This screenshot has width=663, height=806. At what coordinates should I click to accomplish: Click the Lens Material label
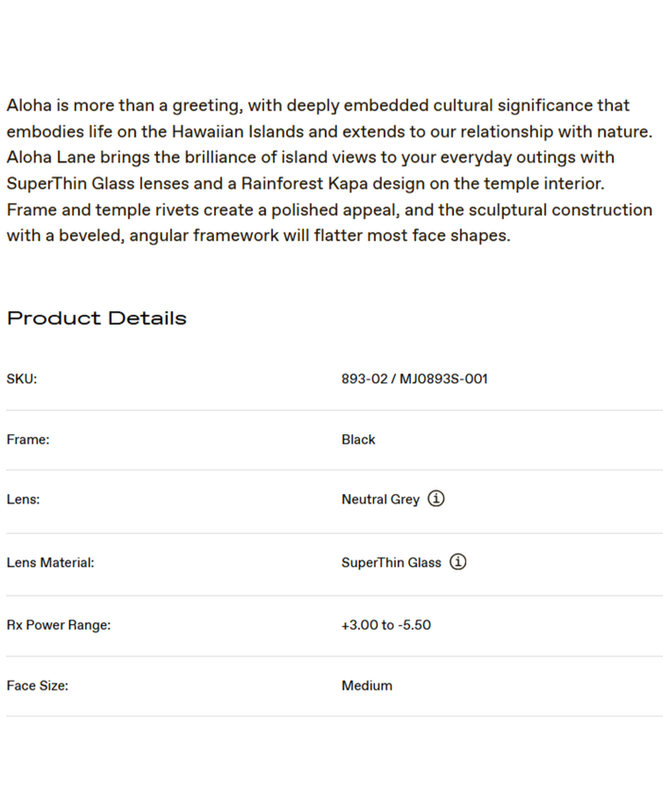pyautogui.click(x=50, y=563)
